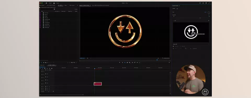This screenshot has width=251, height=98.
Task: Add a marker in Program monitor transport
Action: (x=119, y=62)
